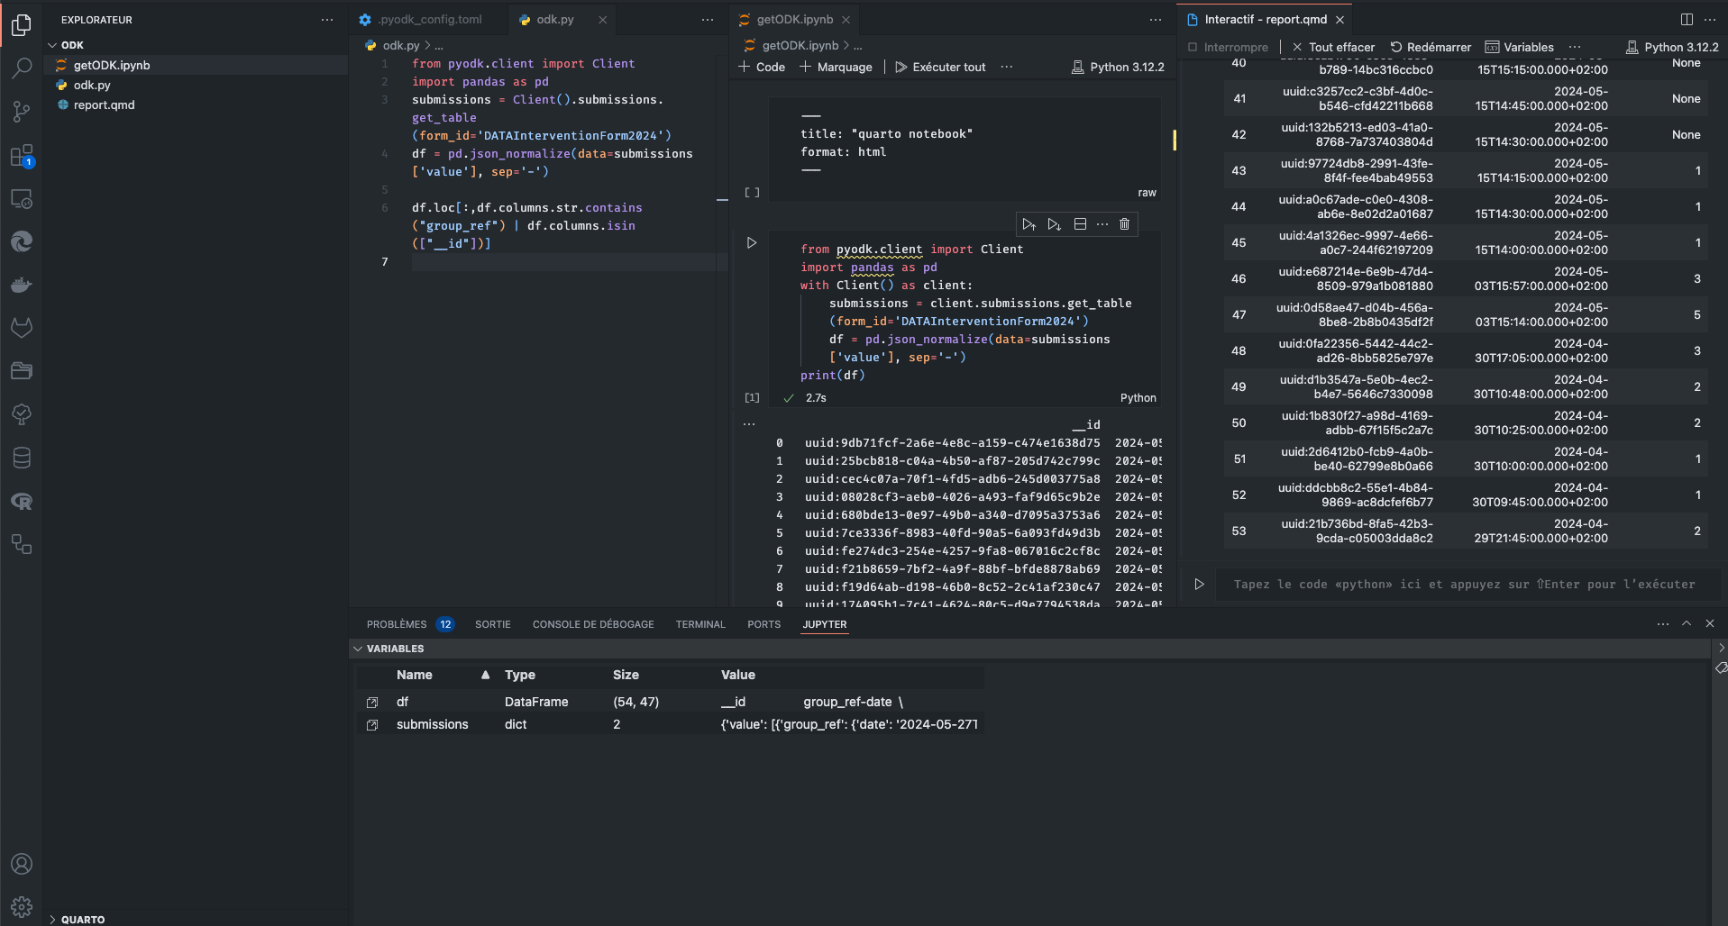Sort variables by Name column header
This screenshot has width=1728, height=926.
point(414,675)
